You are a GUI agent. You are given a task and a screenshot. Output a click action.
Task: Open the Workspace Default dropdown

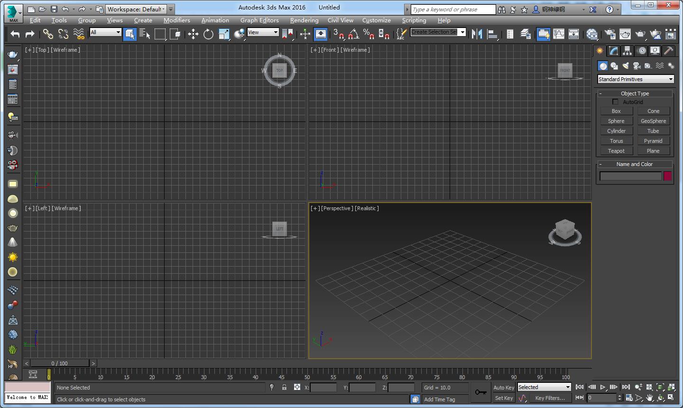[x=137, y=9]
